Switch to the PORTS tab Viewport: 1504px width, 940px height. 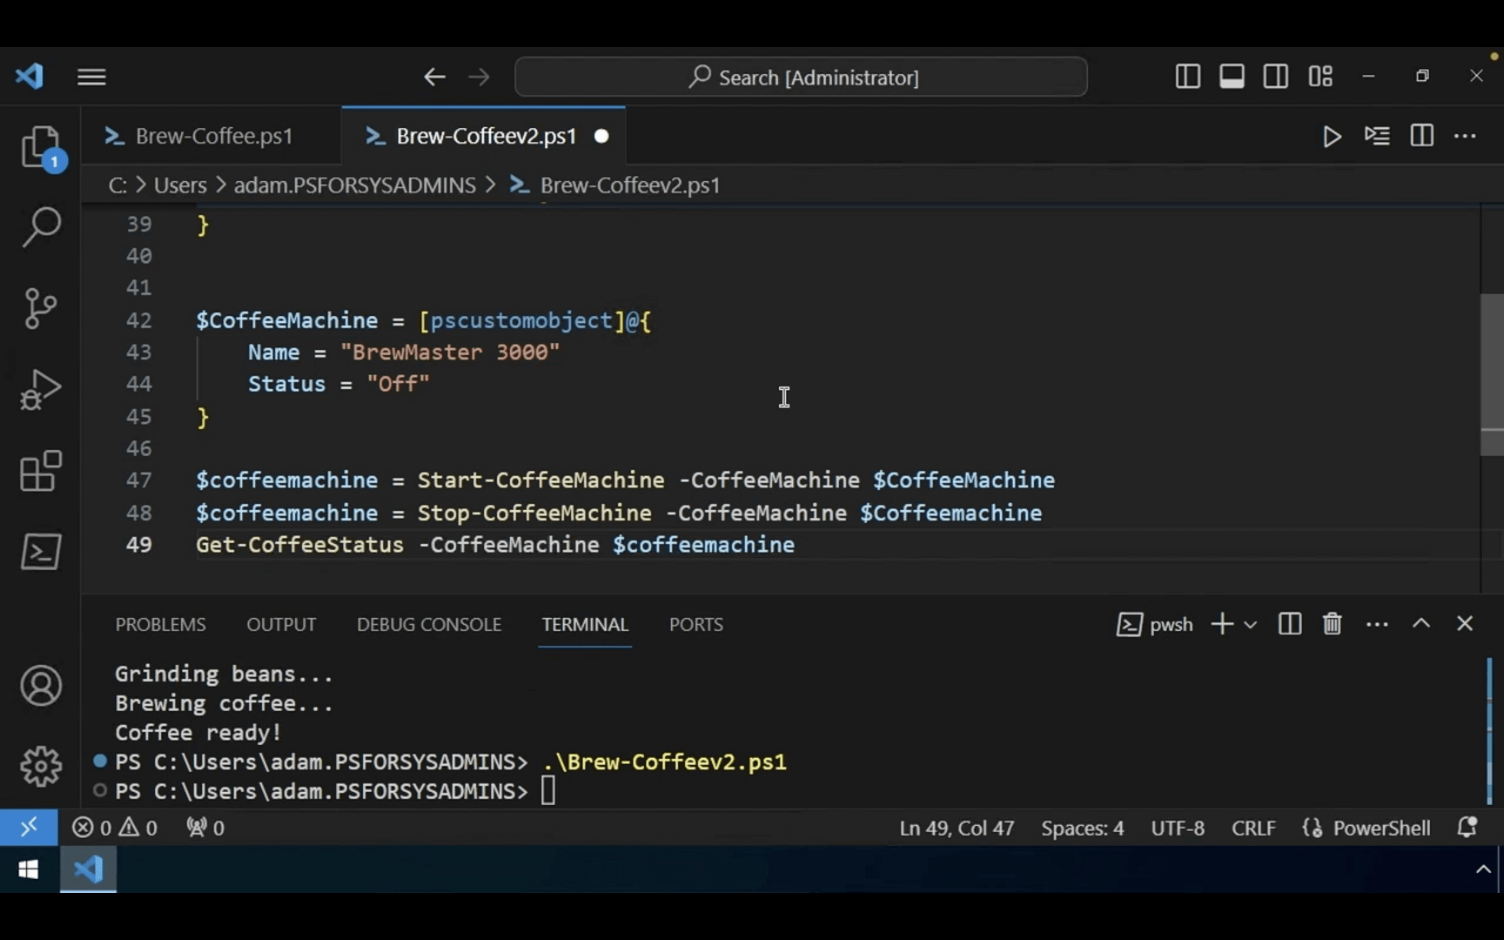point(696,625)
